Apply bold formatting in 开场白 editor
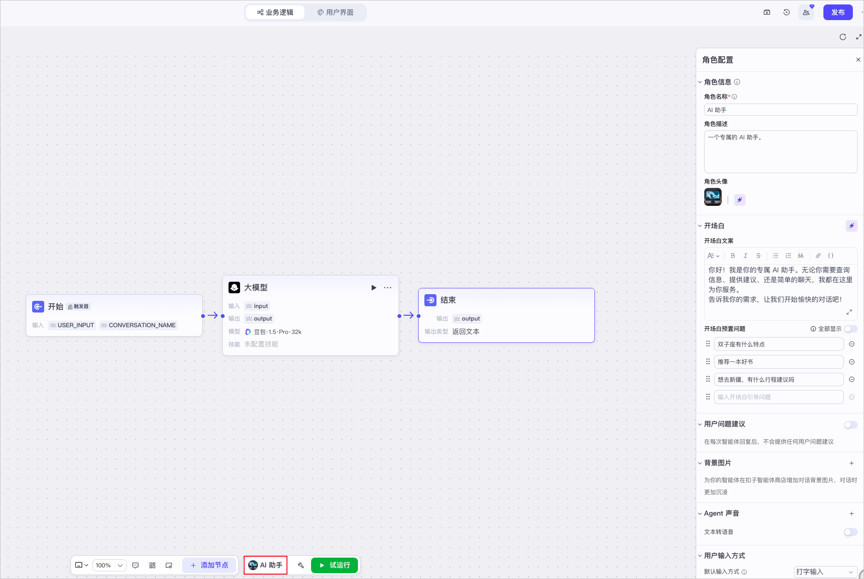Image resolution: width=864 pixels, height=579 pixels. click(732, 256)
